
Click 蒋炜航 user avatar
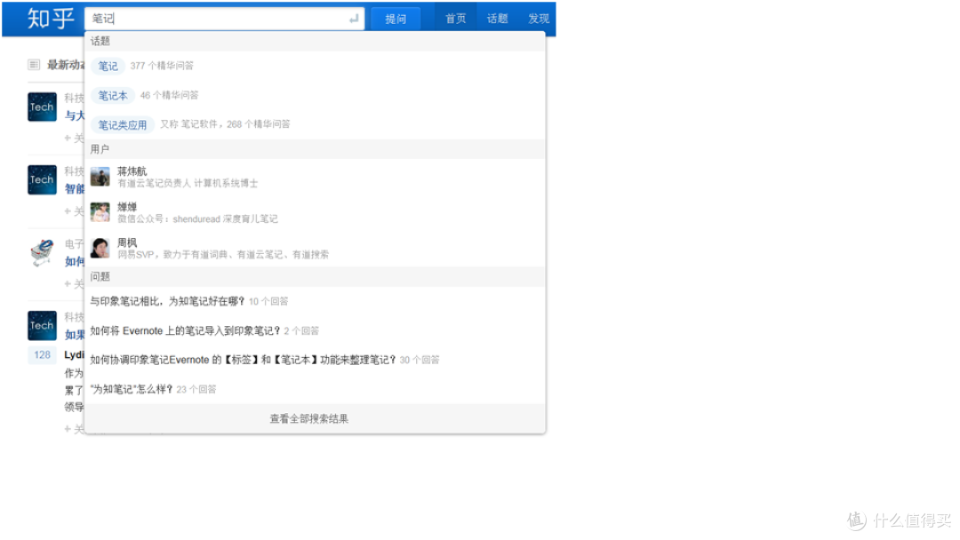(100, 177)
